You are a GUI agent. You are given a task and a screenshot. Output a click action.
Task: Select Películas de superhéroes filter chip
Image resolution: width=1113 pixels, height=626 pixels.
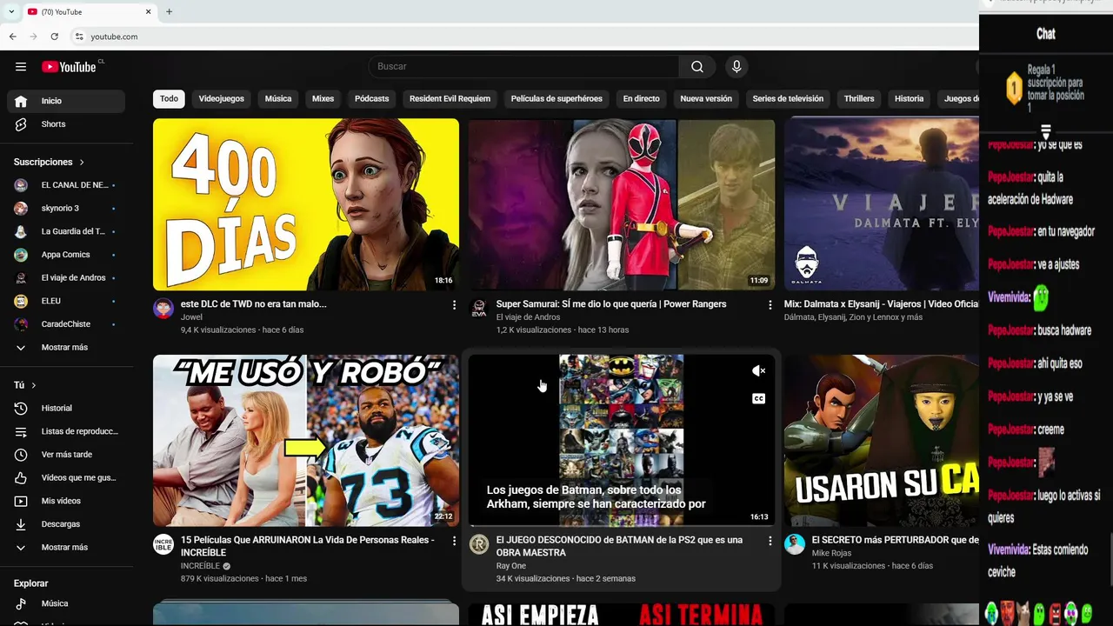tap(556, 98)
